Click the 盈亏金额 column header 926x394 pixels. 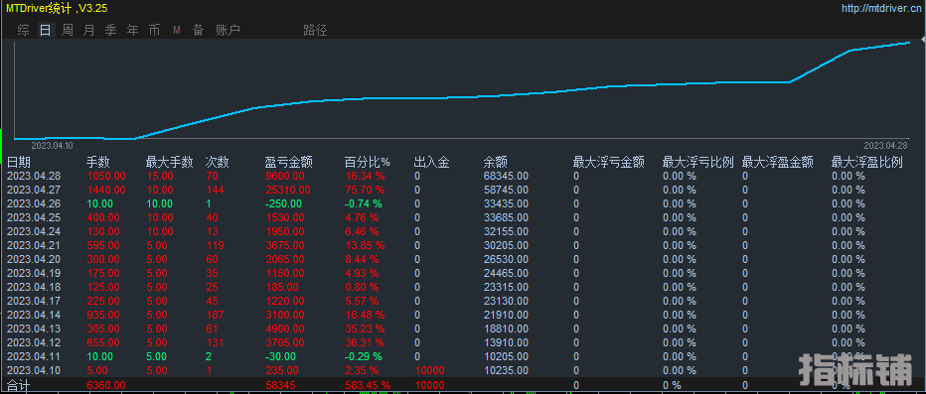coord(288,162)
